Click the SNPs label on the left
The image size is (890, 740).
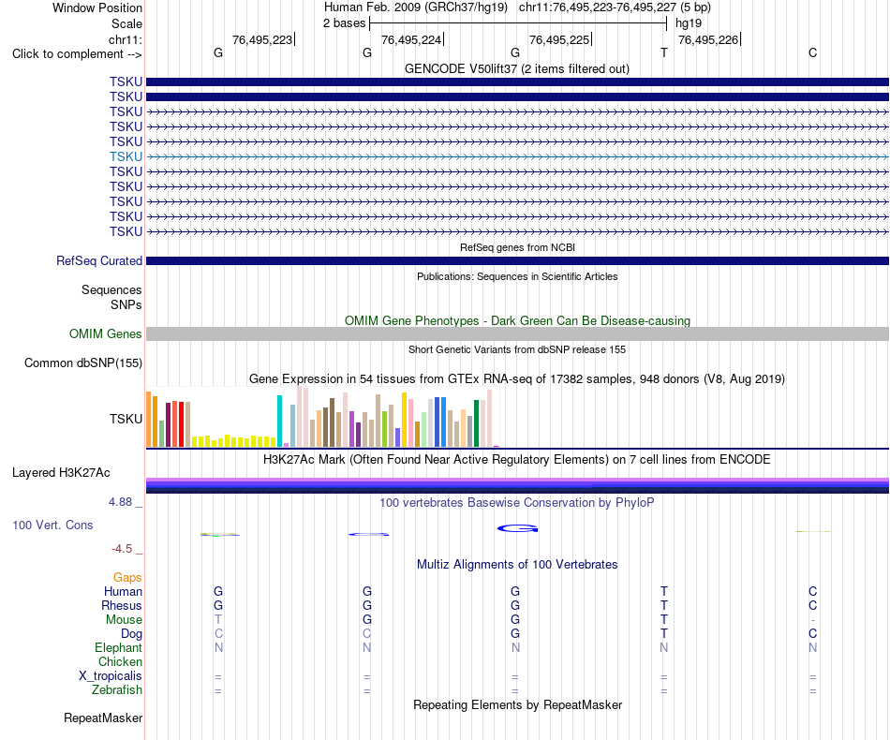click(126, 304)
